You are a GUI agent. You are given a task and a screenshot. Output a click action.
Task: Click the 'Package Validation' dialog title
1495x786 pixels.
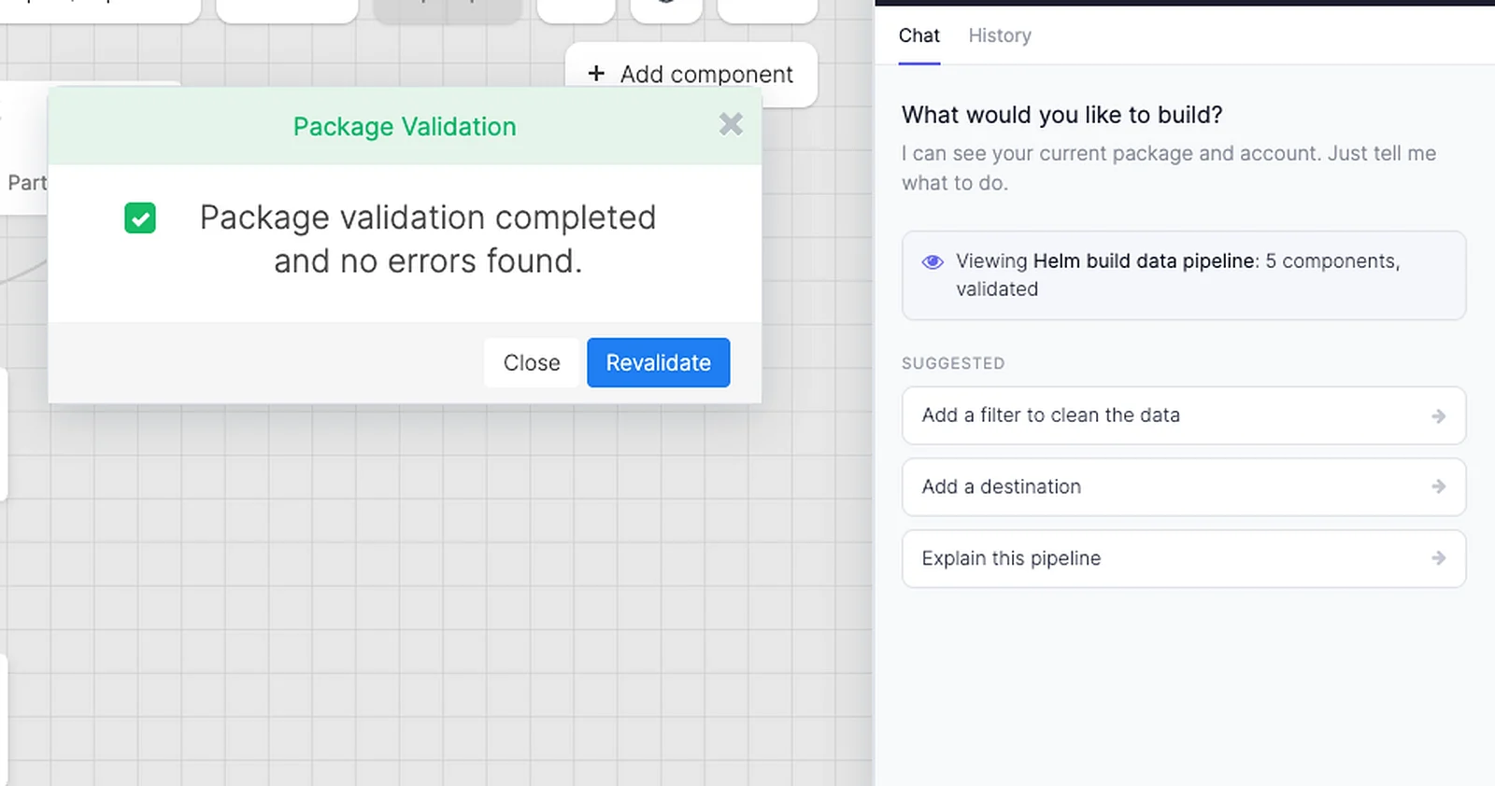405,127
